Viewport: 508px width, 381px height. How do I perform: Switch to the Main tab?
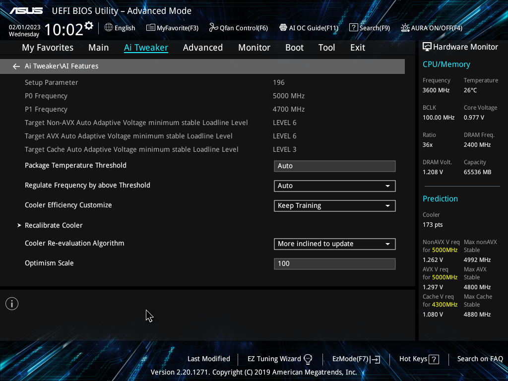[x=99, y=47]
